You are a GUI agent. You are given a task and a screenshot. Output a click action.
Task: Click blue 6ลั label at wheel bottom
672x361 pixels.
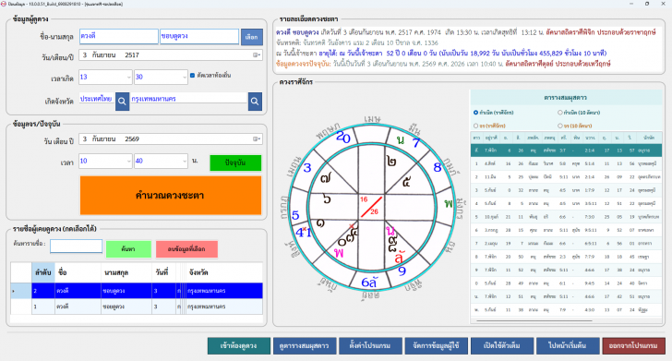point(369,283)
